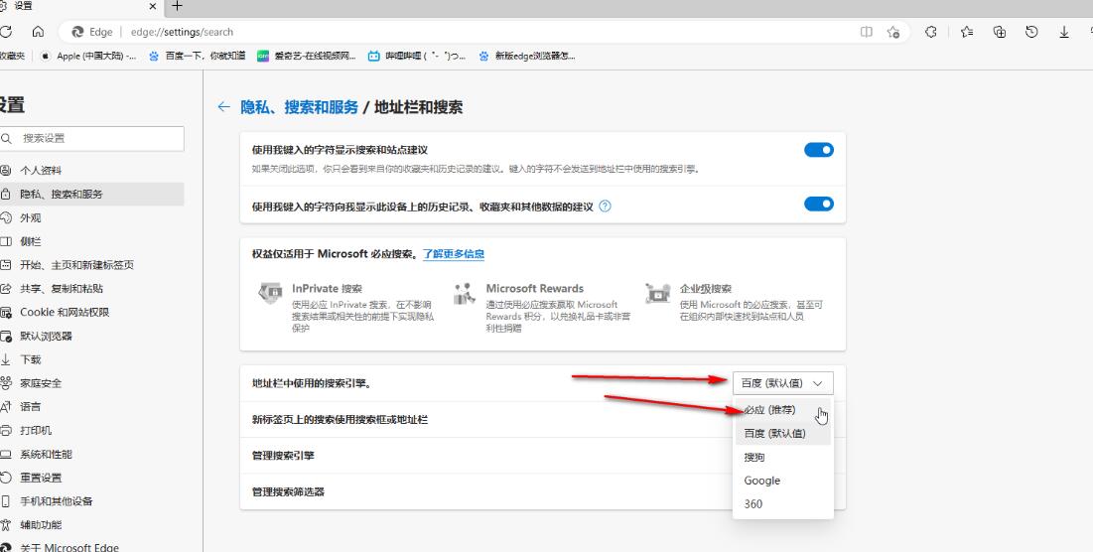Image resolution: width=1093 pixels, height=552 pixels.
Task: Open a new tab with plus button
Action: tap(177, 6)
